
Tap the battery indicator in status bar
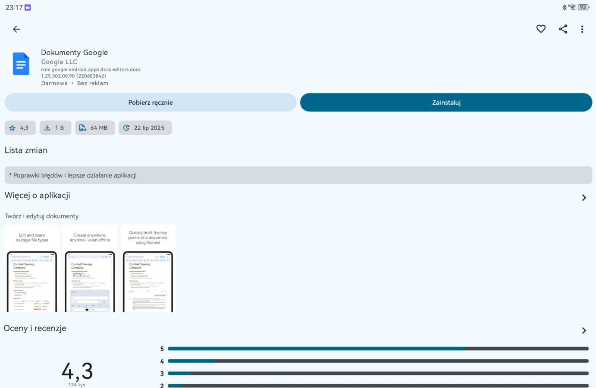point(583,7)
